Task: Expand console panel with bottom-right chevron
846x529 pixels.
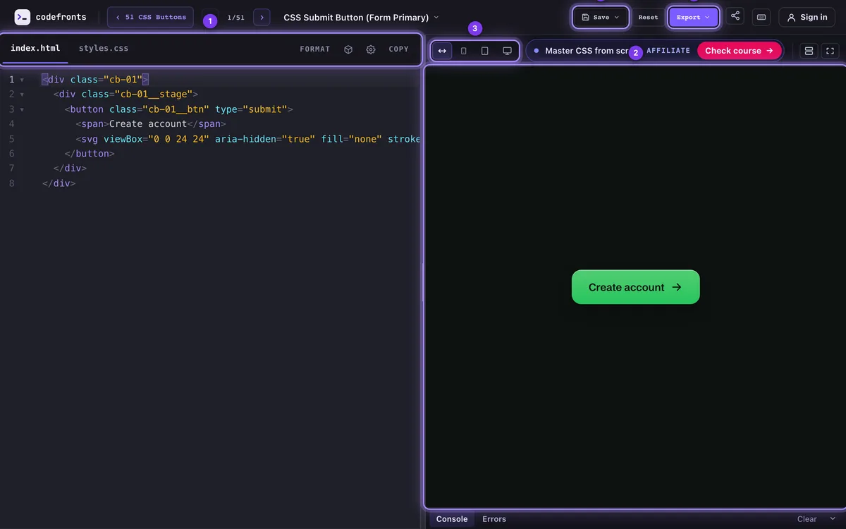Action: (x=833, y=518)
